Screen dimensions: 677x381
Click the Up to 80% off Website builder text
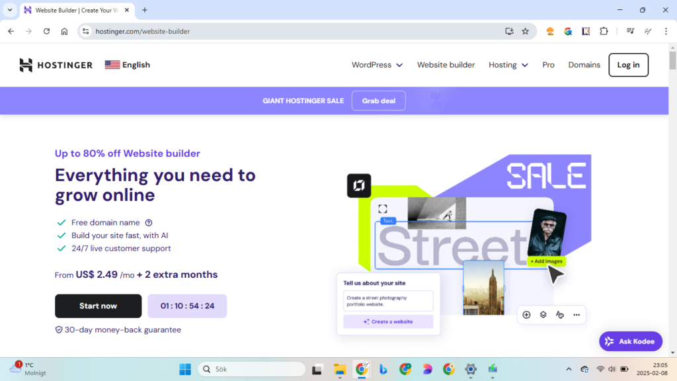[128, 153]
